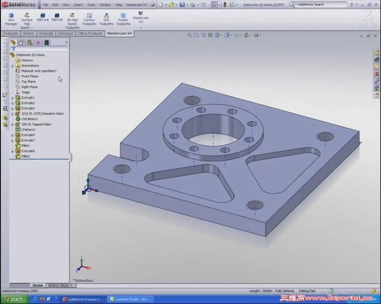Open the File menu
This screenshot has height=304, width=381.
(x=45, y=5)
